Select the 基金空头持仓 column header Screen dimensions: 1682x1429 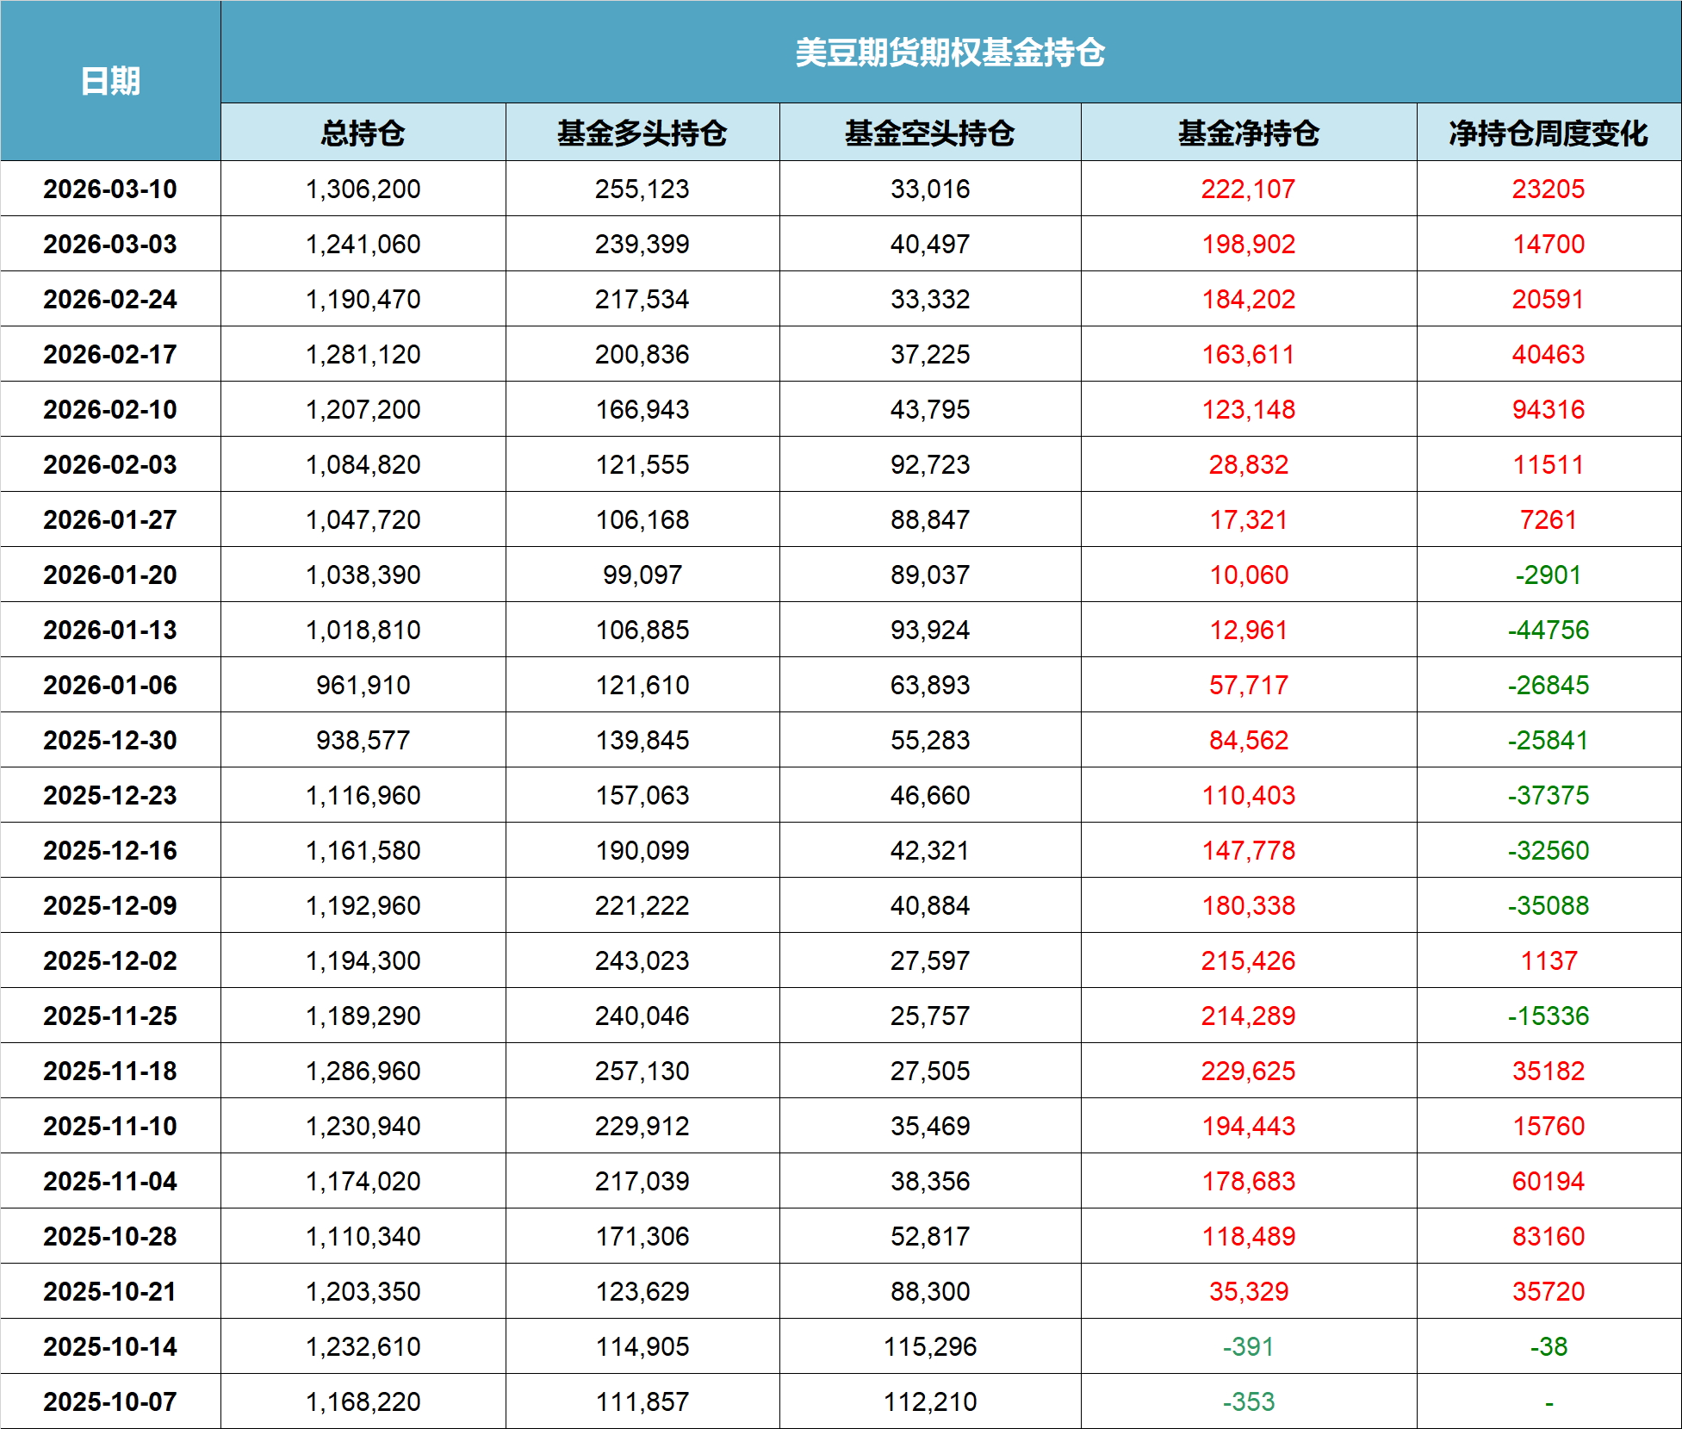tap(929, 133)
